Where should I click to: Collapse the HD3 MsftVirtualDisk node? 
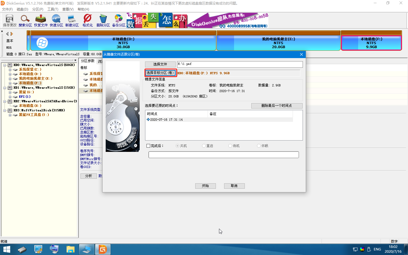click(5, 110)
